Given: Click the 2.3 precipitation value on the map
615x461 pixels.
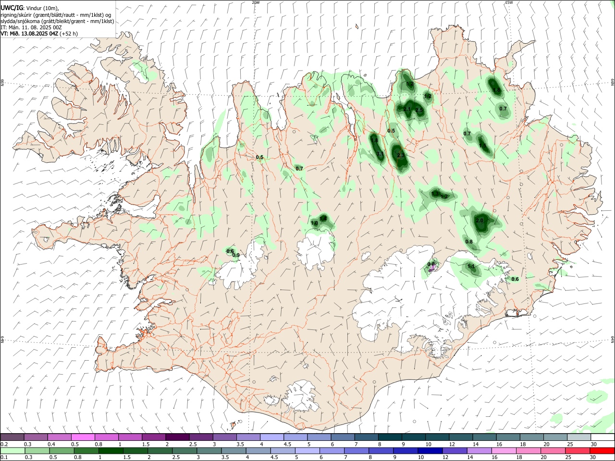Looking at the screenshot, I should tap(401, 155).
